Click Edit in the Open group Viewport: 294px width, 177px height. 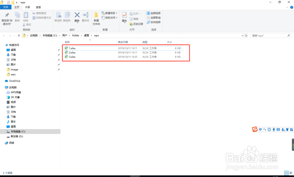click(x=134, y=19)
